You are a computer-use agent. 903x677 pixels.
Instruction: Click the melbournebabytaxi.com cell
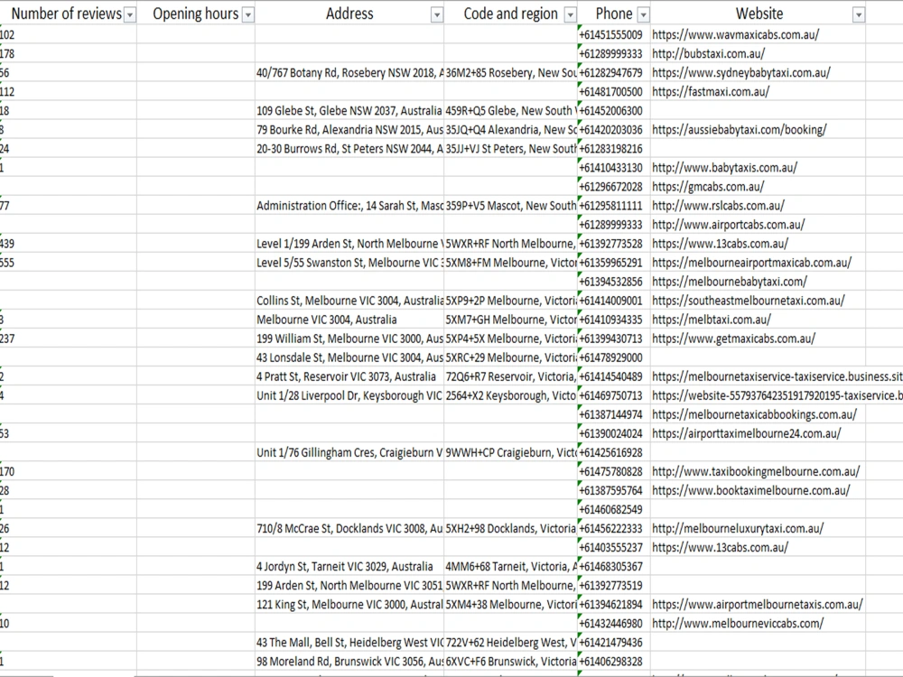point(758,282)
